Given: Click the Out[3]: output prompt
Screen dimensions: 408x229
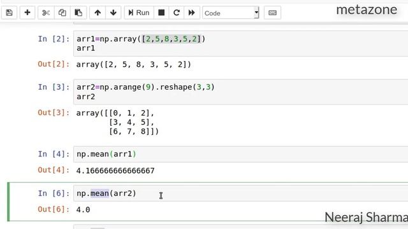Looking at the screenshot, I should click(54, 113).
